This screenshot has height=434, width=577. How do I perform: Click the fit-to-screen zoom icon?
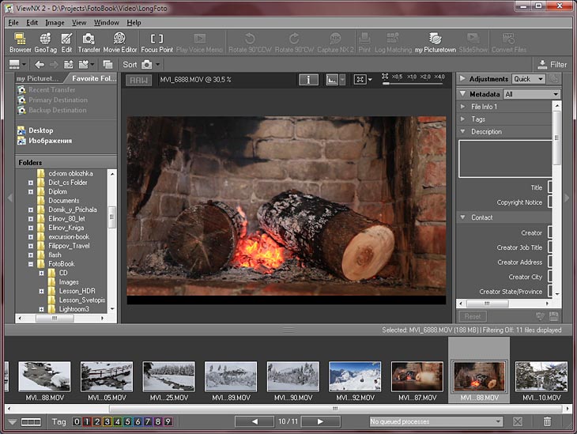point(360,80)
